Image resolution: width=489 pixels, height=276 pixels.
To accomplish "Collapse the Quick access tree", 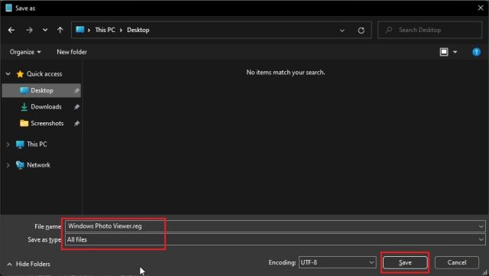I will tap(8, 74).
